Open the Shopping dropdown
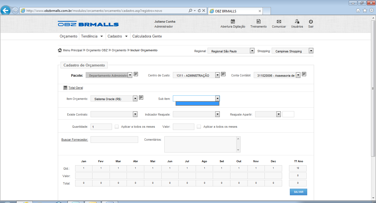The image size is (376, 203). click(x=293, y=51)
